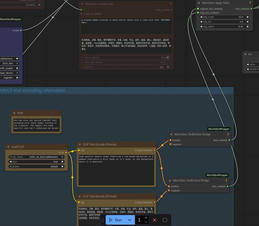This screenshot has width=259, height=226.
Task: Decrease nag_tau with its left arrow
Action: 201,22
